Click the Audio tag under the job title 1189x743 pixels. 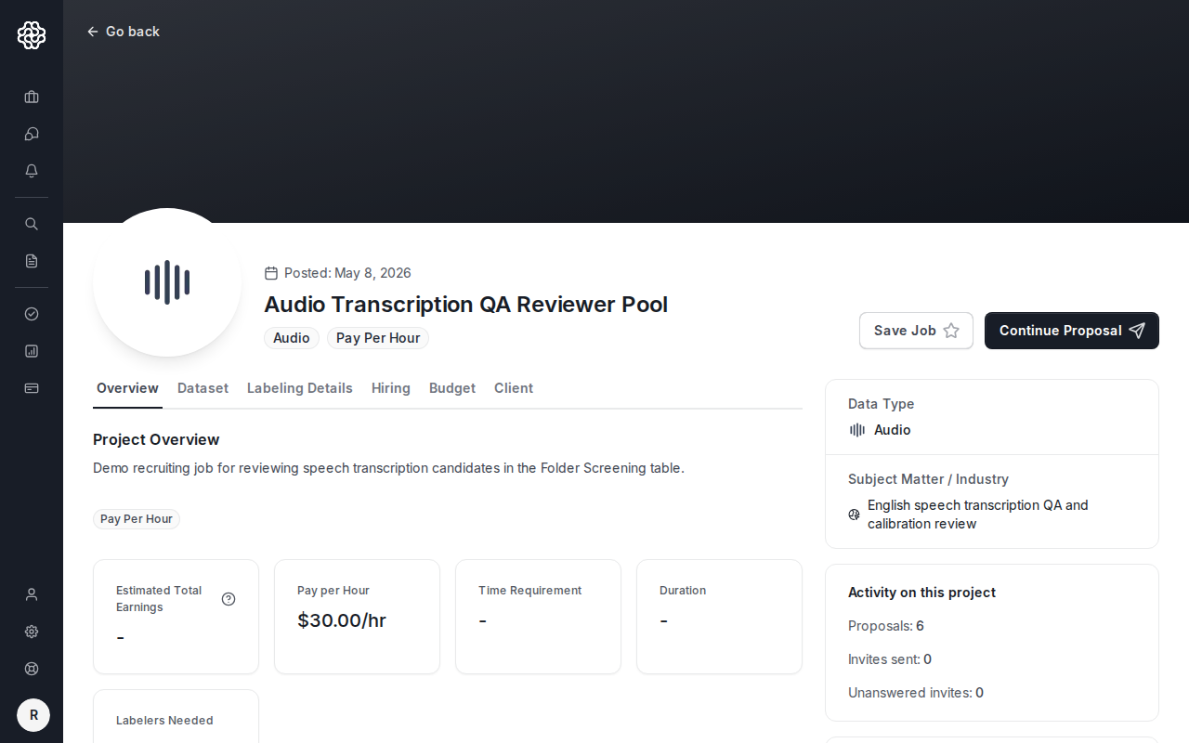point(292,338)
